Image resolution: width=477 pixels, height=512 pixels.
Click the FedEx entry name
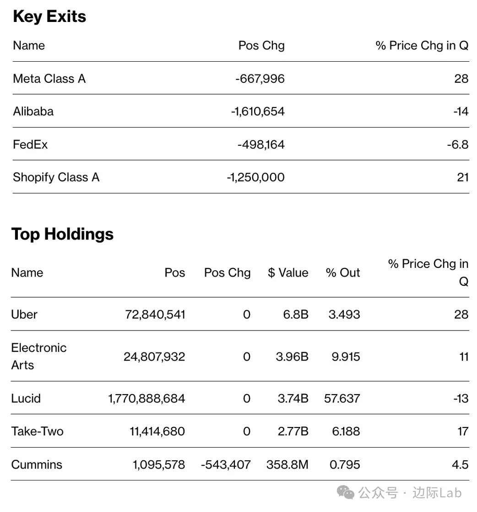[30, 144]
